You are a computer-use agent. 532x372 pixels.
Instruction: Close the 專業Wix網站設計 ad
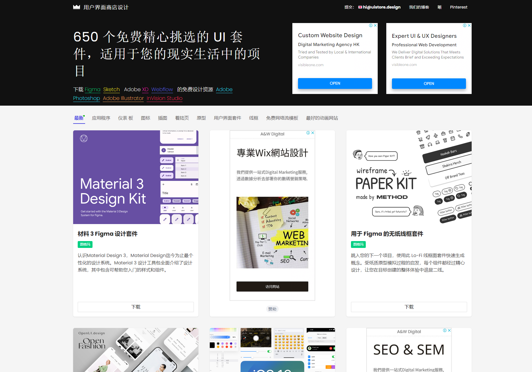coord(313,133)
